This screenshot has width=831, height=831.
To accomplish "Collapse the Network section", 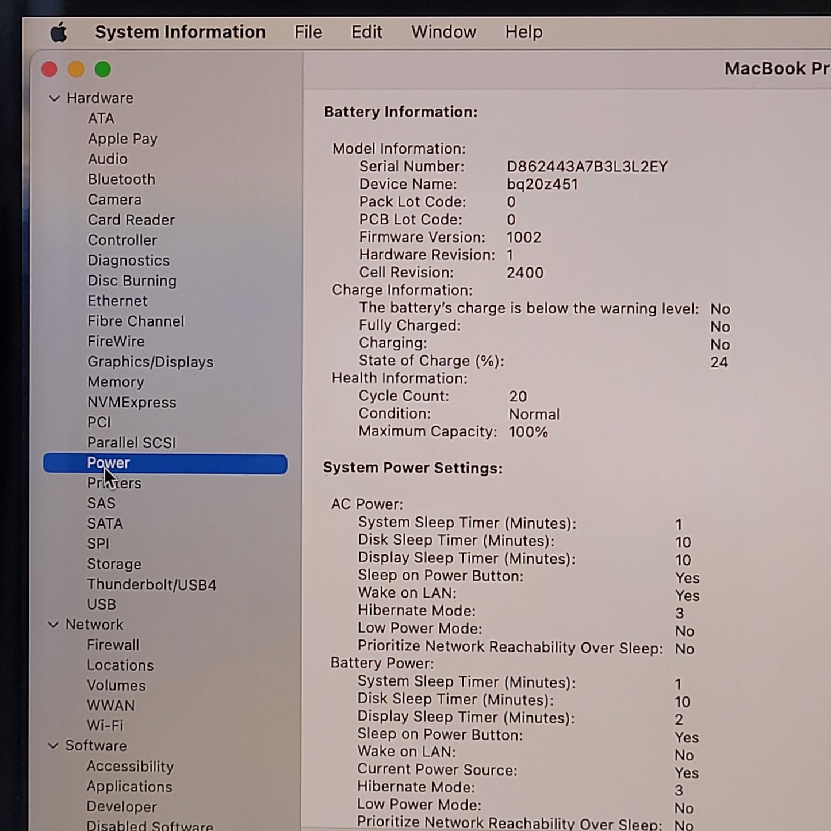I will [x=55, y=625].
